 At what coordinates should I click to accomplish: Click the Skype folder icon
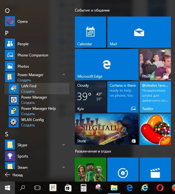(x=10, y=145)
